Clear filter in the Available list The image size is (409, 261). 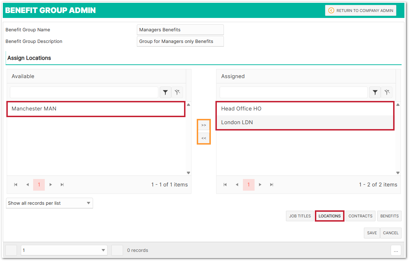177,93
